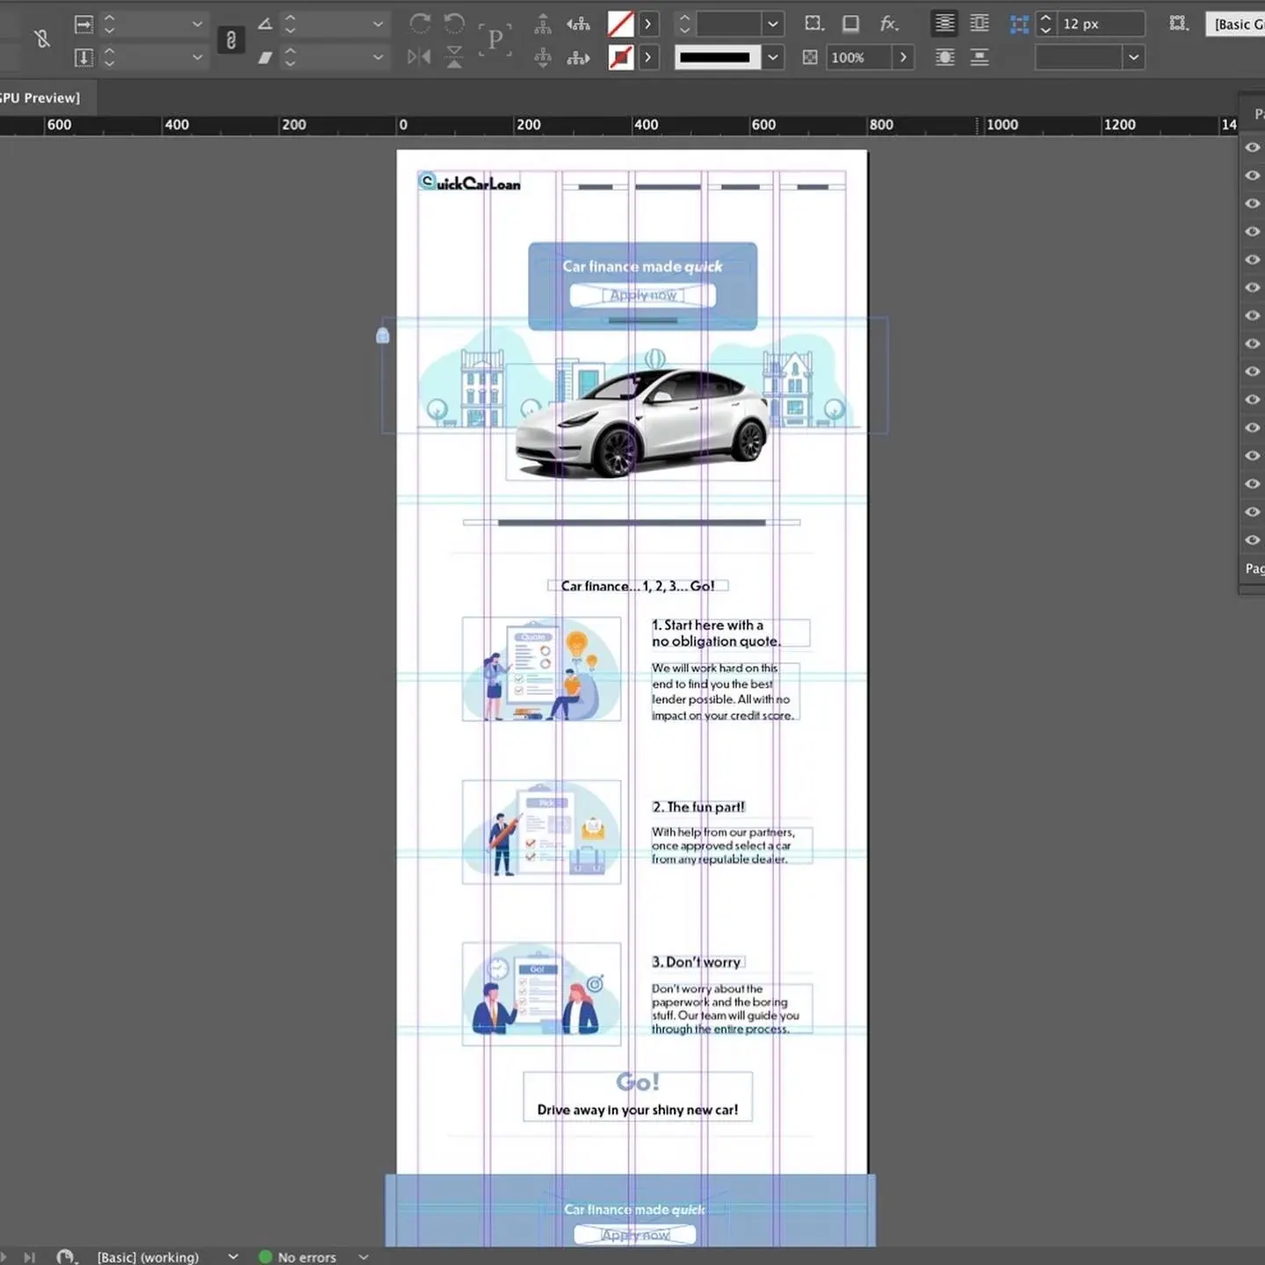Open the X scale percentage dropdown
Screen dimensions: 1265x1265
[x=197, y=24]
